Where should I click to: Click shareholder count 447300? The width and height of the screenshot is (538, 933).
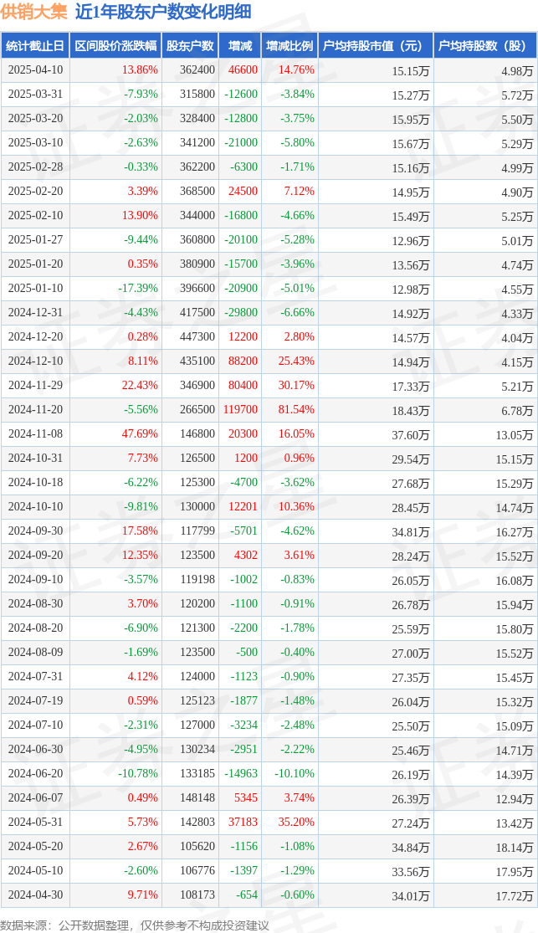pos(197,336)
